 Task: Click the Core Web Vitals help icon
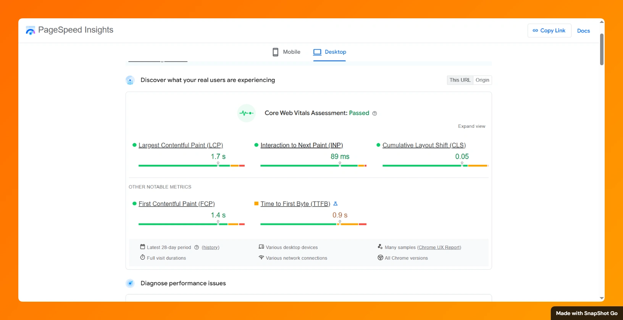374,113
